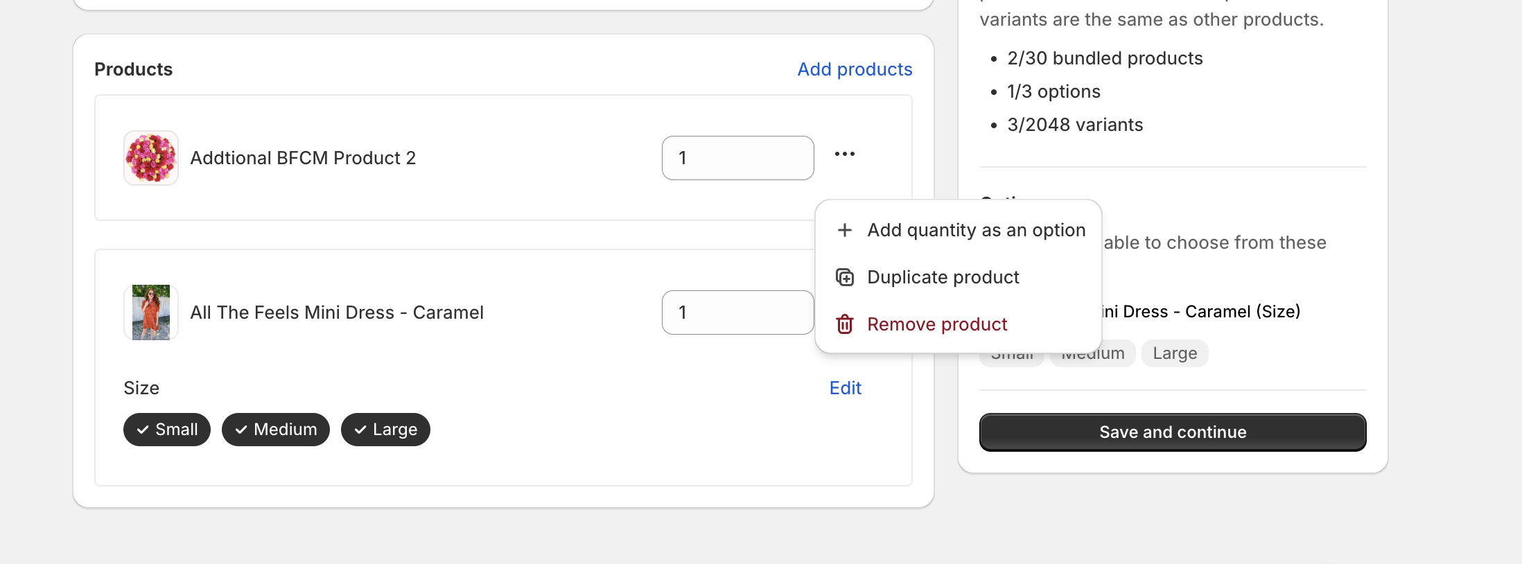
Task: Choose Duplicate product from menu
Action: [x=943, y=277]
